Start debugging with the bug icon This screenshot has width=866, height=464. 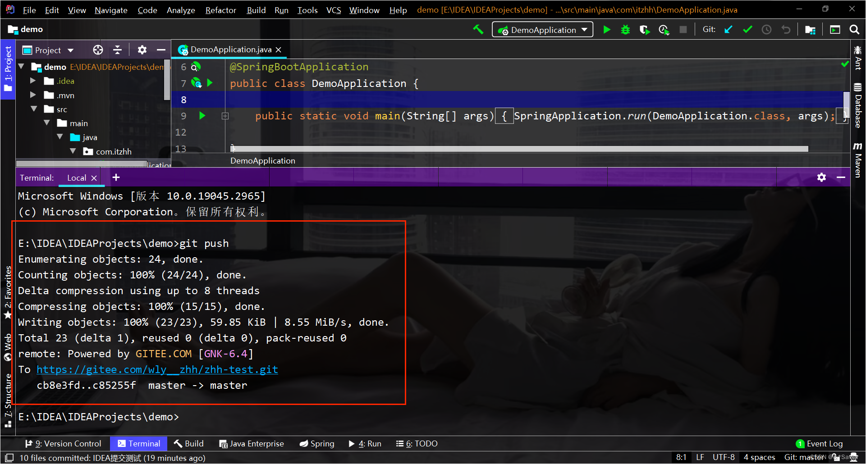point(626,30)
